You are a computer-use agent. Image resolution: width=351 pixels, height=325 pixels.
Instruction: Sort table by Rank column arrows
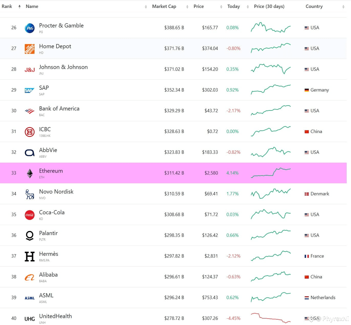(x=19, y=6)
